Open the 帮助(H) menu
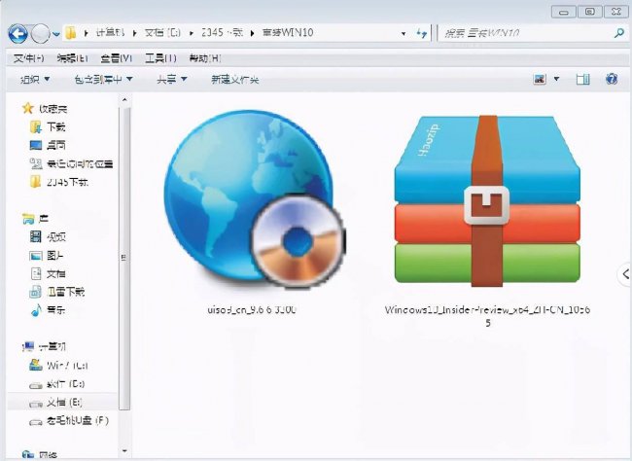This screenshot has height=461, width=632. coord(205,58)
